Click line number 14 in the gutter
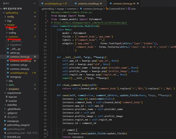This screenshot has width=176, height=139. pos(45,57)
